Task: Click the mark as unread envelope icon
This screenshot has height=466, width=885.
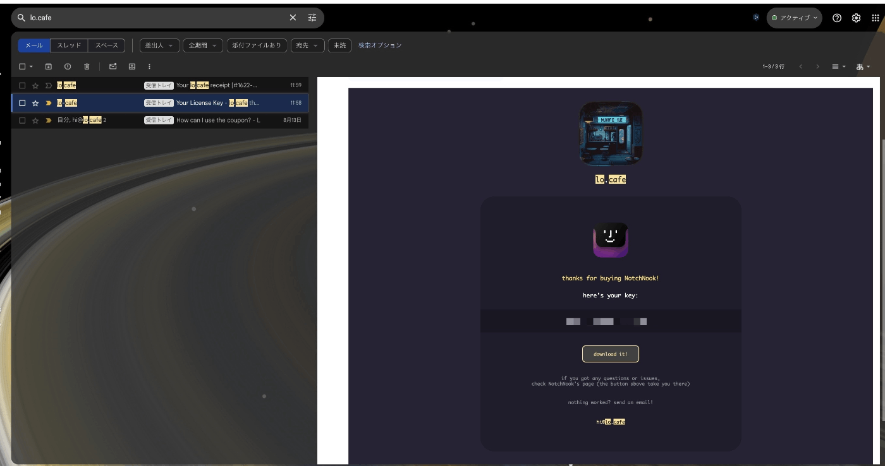Action: pyautogui.click(x=113, y=66)
